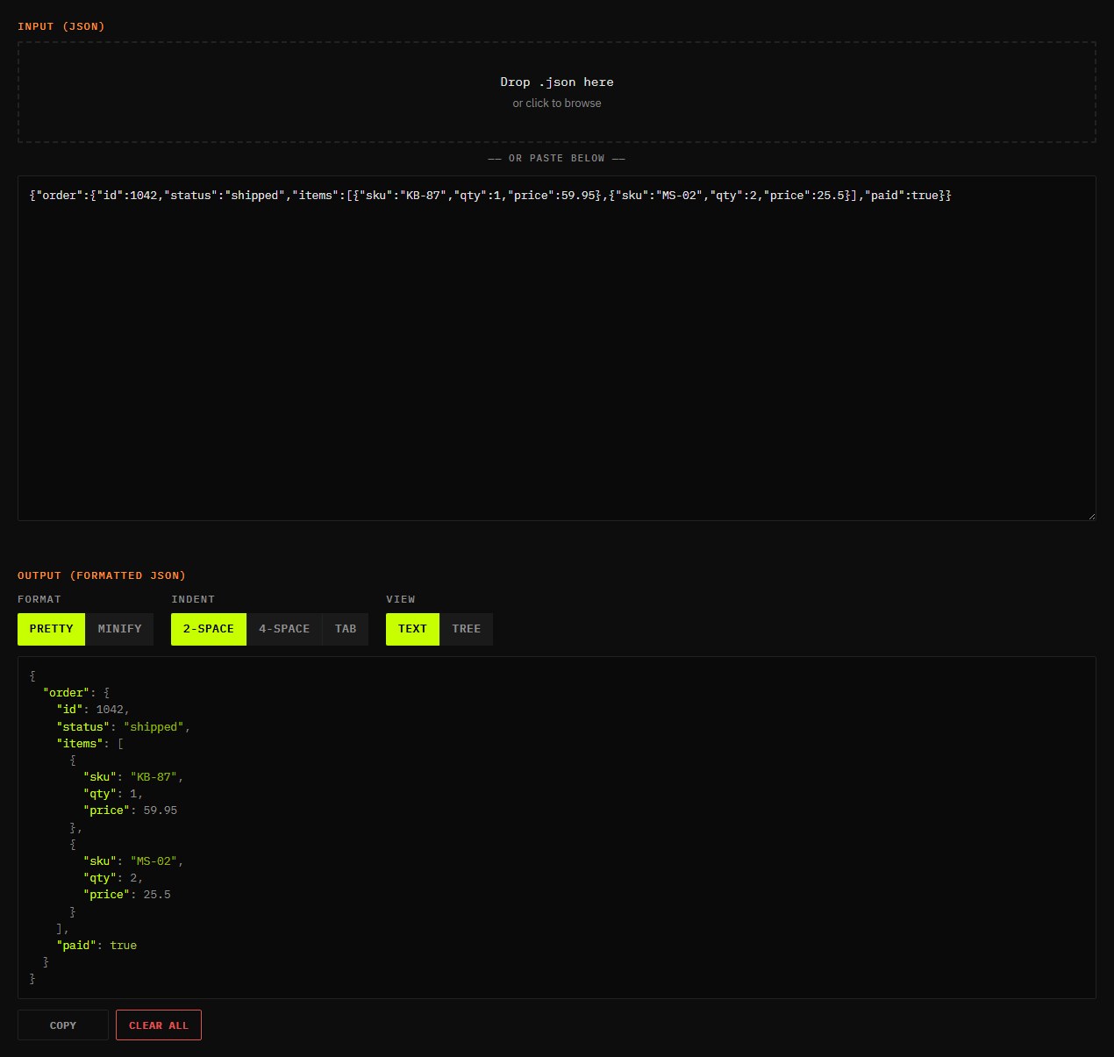Click the "INPUT (JSON)" heading

coord(61,26)
